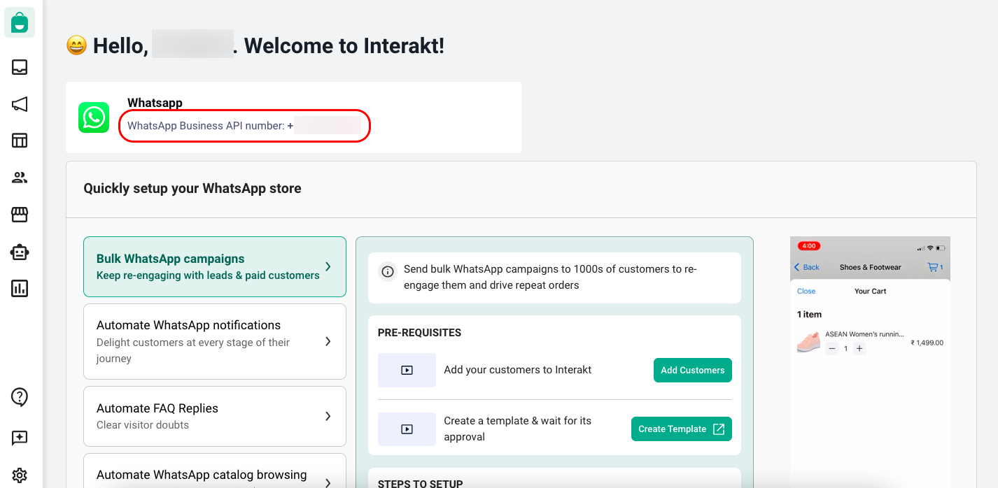The width and height of the screenshot is (998, 488).
Task: Click the pink shoe product thumbnail
Action: [808, 342]
